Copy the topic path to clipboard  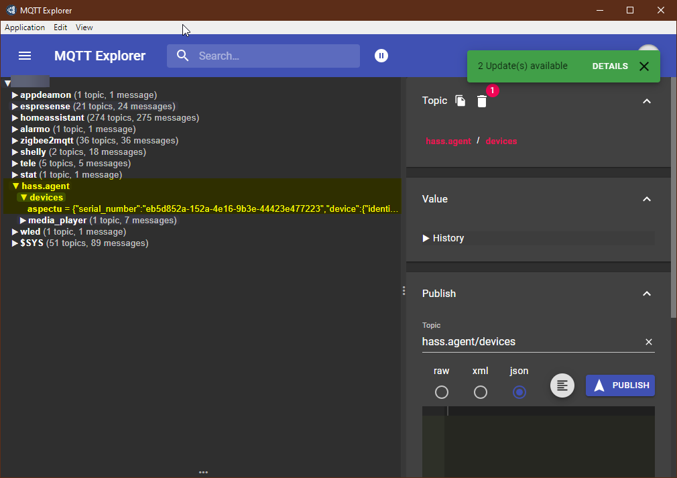[460, 101]
